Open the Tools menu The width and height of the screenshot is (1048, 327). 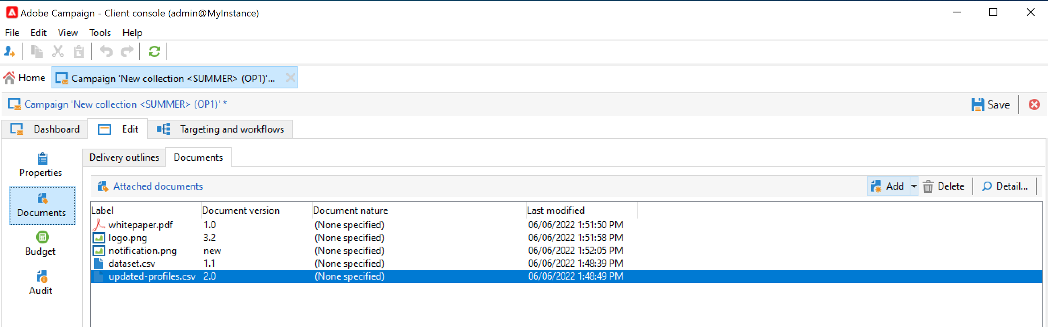[100, 33]
